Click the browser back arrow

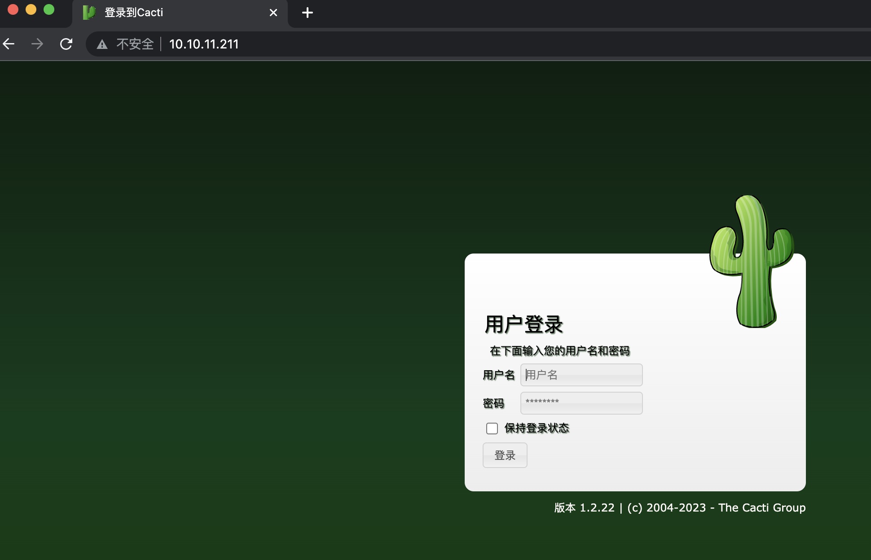9,44
